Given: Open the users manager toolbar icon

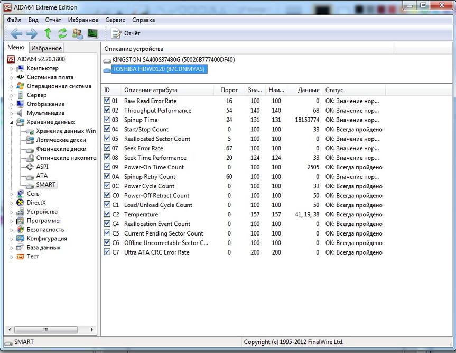Looking at the screenshot, I should point(78,33).
